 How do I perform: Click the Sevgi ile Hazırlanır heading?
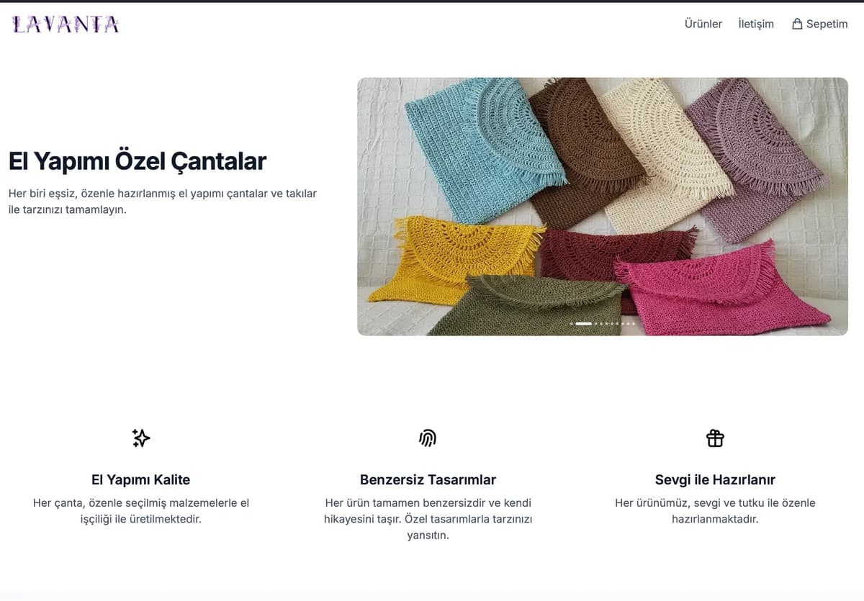(x=715, y=479)
